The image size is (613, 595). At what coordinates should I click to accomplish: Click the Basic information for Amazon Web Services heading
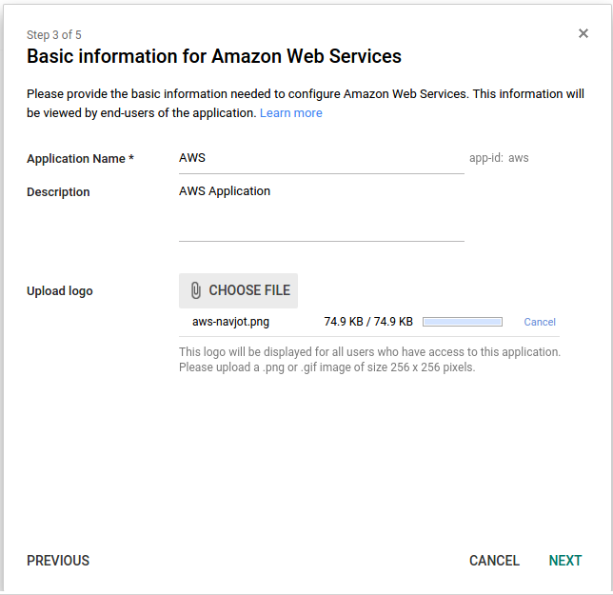[x=214, y=56]
